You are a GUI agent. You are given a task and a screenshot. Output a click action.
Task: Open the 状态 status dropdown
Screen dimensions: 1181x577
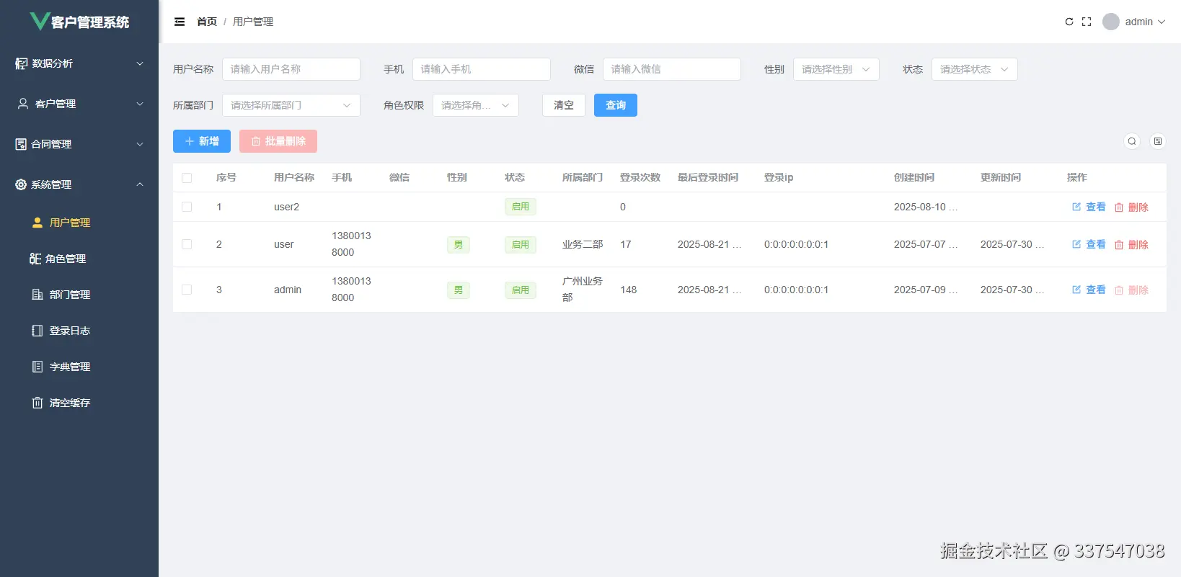(975, 69)
